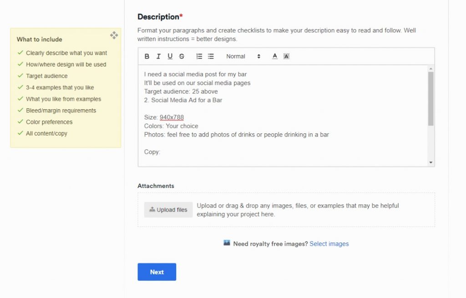Apply italic formatting in the editor toolbar
The height and width of the screenshot is (298, 466).
click(x=158, y=56)
